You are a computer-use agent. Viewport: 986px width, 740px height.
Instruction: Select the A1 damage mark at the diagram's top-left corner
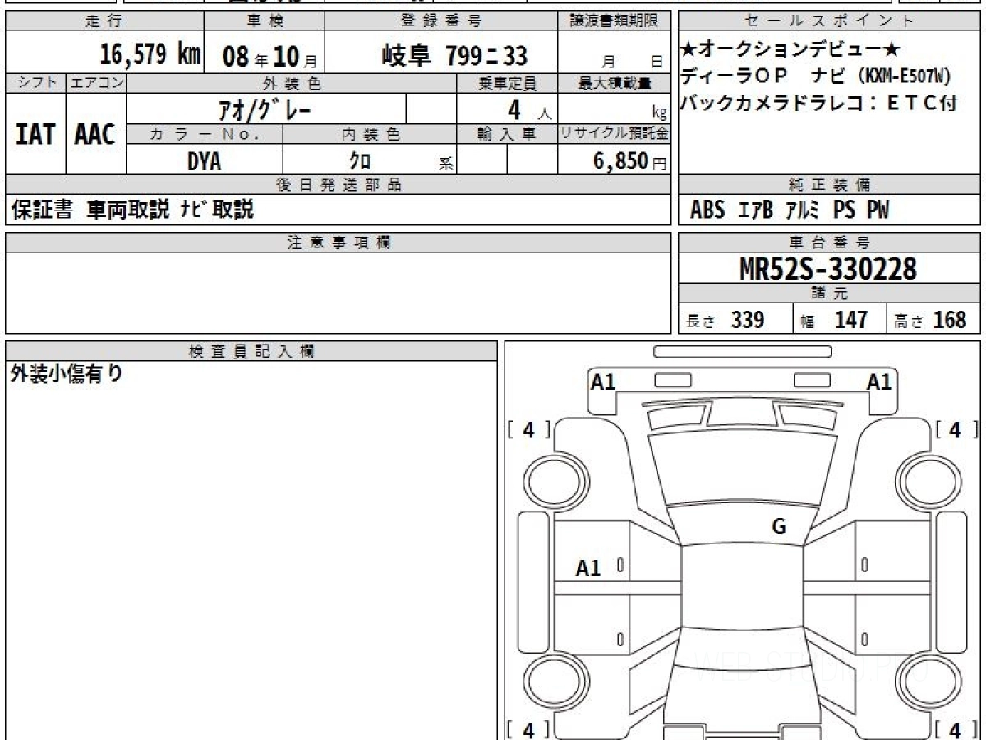coord(603,382)
